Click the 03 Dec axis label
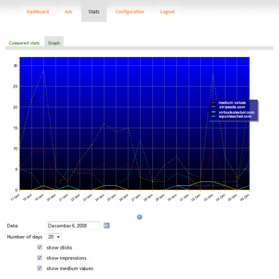This screenshot has height=279, width=279. point(208,198)
